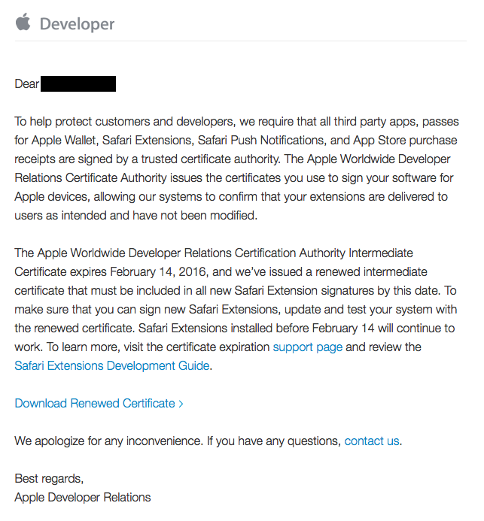Image resolution: width=484 pixels, height=521 pixels.
Task: Click 'users as intended and have not been modified' line
Action: pyautogui.click(x=135, y=215)
